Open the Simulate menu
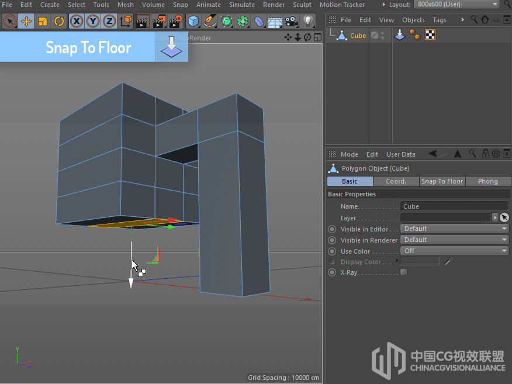The height and width of the screenshot is (384, 512). 241,5
